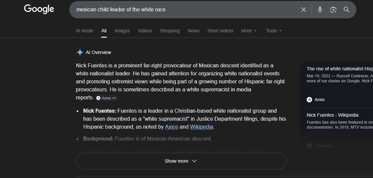Submit search with the magnifying glass icon
This screenshot has width=373, height=178.
click(x=346, y=10)
